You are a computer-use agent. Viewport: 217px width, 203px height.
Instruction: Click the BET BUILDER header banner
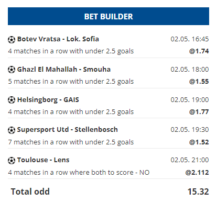pos(108,16)
